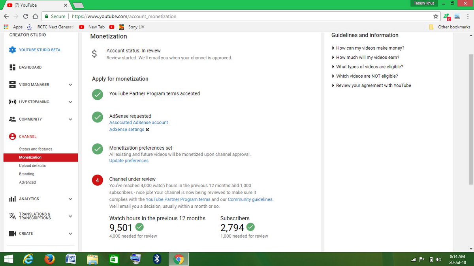Open the AdSense settings link

coord(127,130)
